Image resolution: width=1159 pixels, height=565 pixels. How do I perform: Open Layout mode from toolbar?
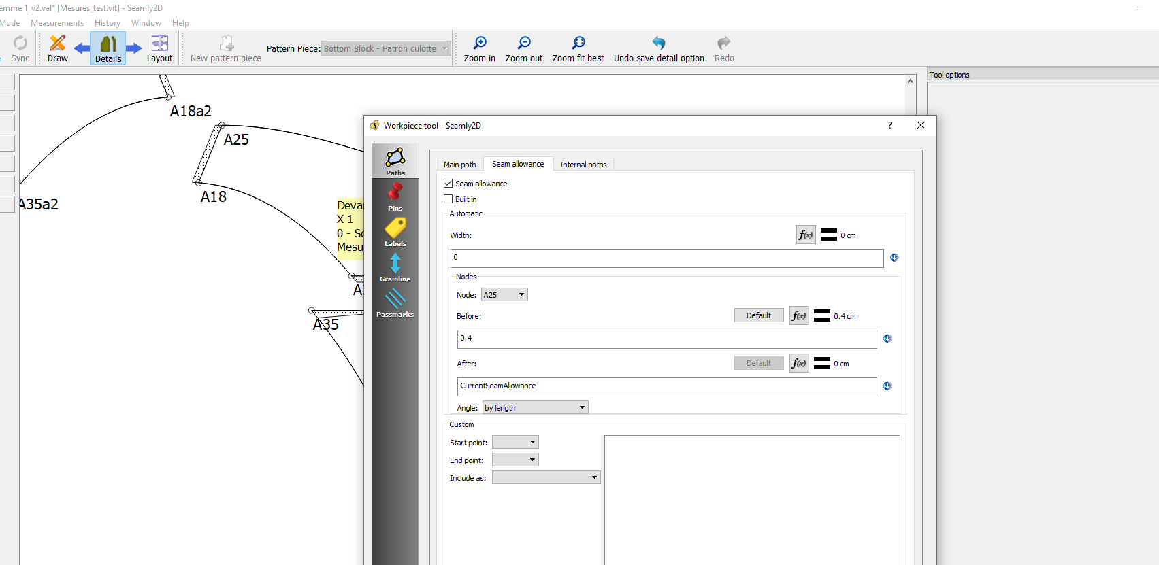(x=159, y=48)
